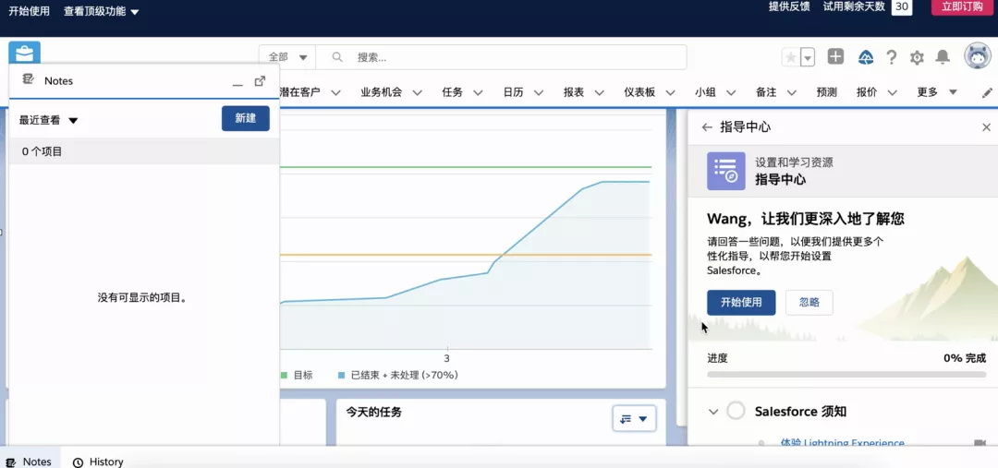Open the Trailhead guidance icon
This screenshot has width=998, height=468.
pyautogui.click(x=866, y=57)
